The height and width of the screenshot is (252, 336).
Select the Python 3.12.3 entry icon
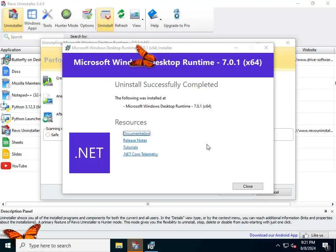click(6, 107)
